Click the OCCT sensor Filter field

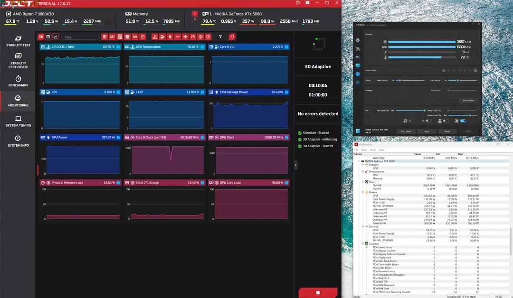(80, 37)
